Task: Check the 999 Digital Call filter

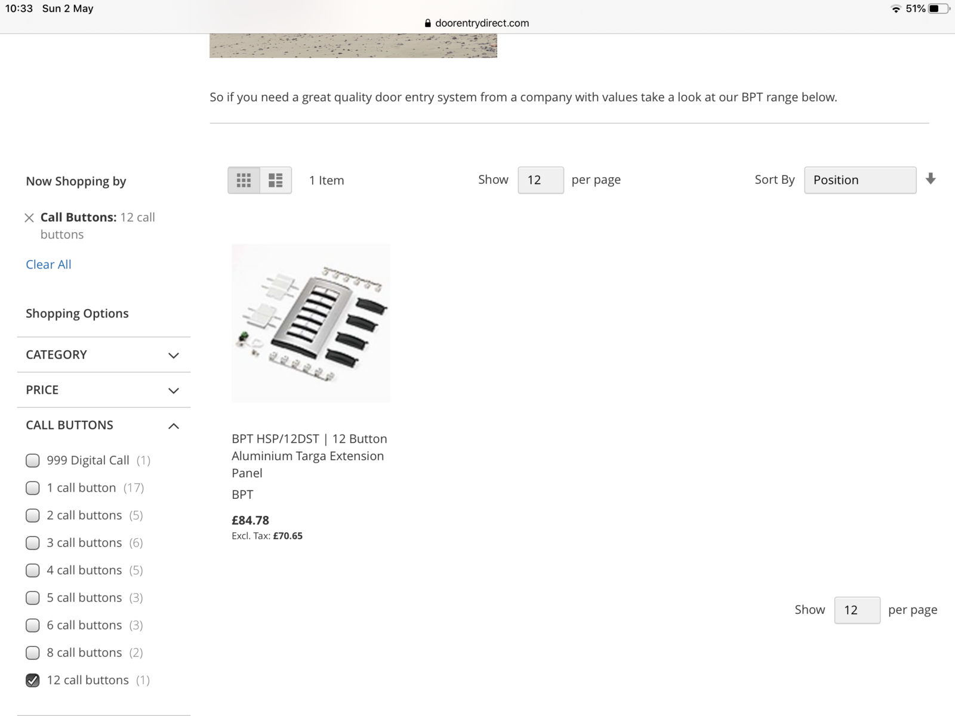Action: (33, 461)
